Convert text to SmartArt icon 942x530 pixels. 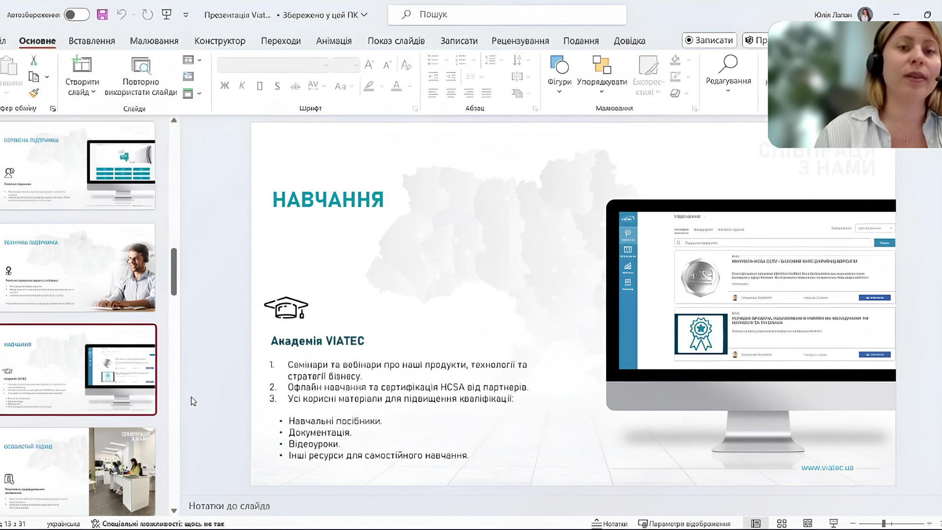517,93
